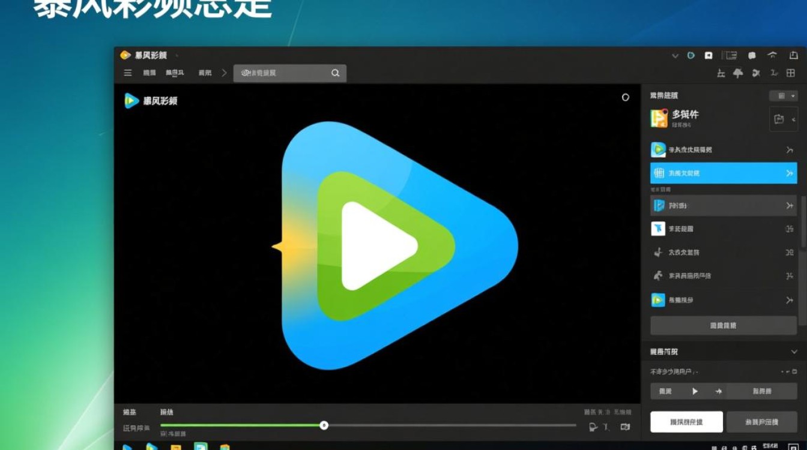
Task: Open the view mode dropdown in sidebar top
Action: (784, 96)
